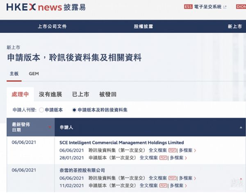Select the 申請版本 radio button
The image size is (246, 194).
tap(41, 110)
